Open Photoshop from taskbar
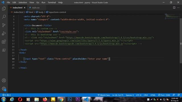 [x=69, y=99]
